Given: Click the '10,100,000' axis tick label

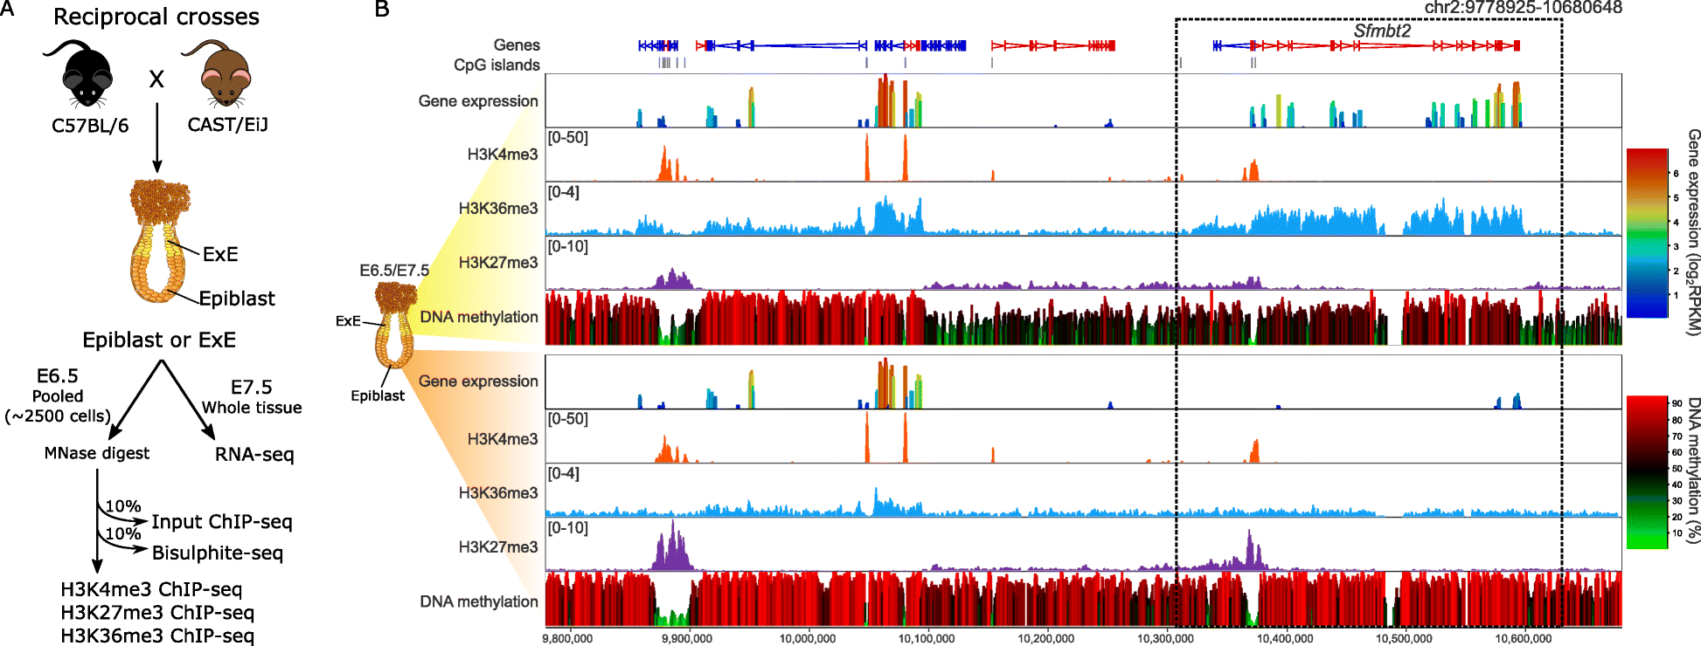Looking at the screenshot, I should point(927,639).
